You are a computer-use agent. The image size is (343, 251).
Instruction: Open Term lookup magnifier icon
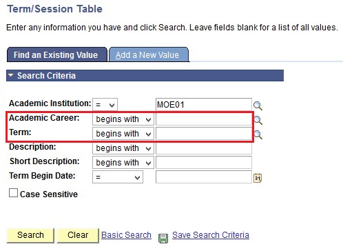tap(258, 134)
